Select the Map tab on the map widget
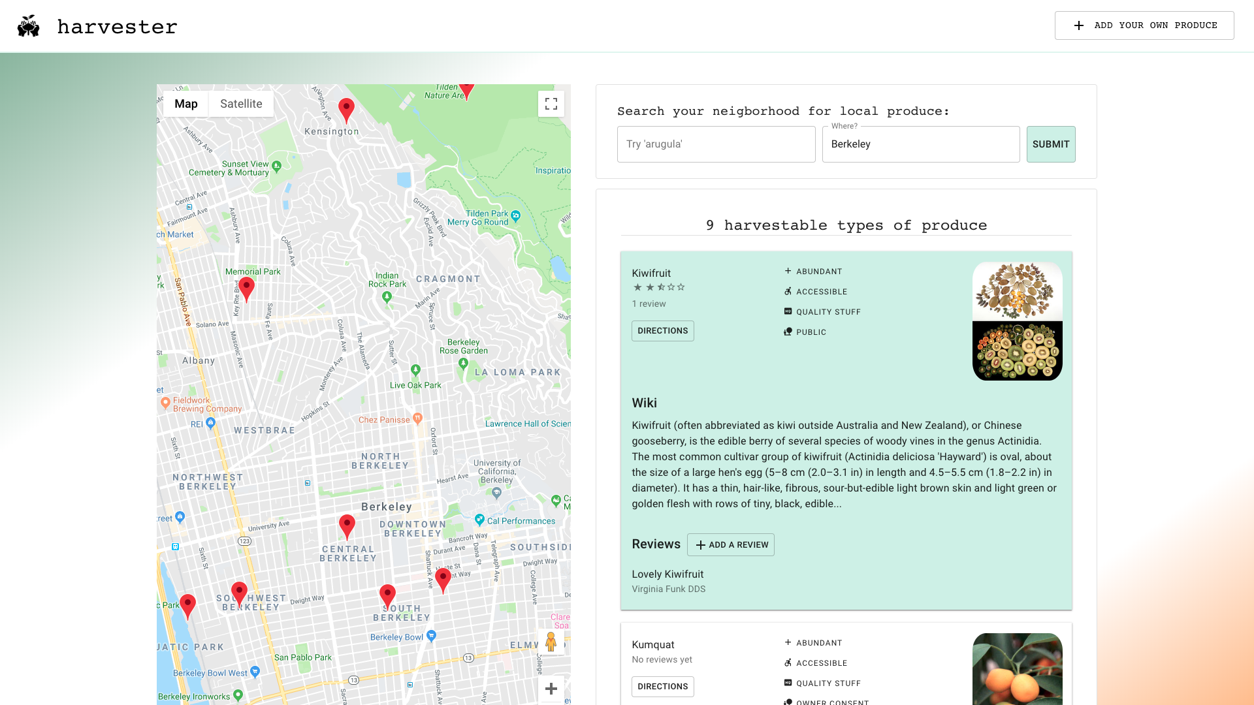 [x=185, y=104]
